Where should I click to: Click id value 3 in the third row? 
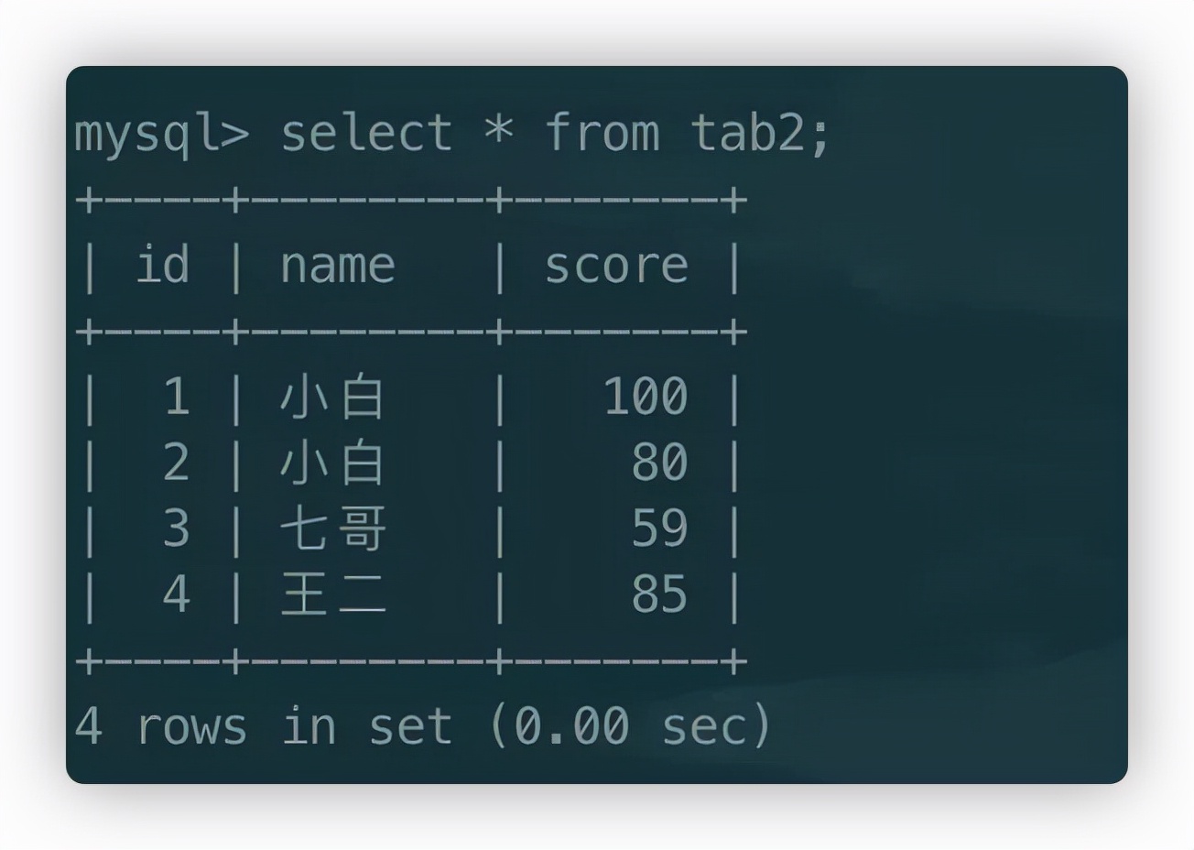[176, 529]
